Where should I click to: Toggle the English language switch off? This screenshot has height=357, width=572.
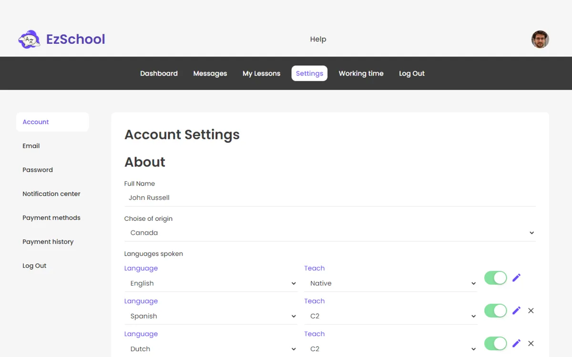[495, 278]
